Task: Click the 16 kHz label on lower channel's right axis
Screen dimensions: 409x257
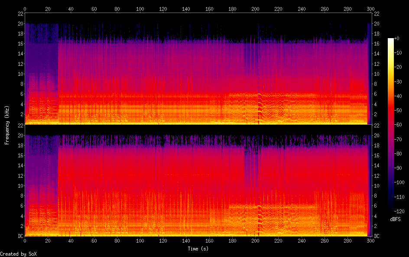Action: tap(377, 156)
